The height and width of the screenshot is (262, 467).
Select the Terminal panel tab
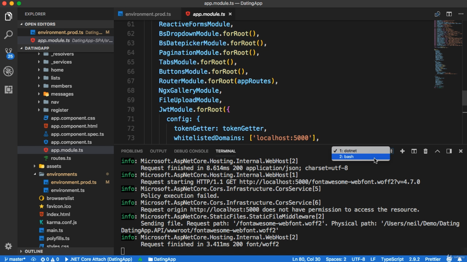(226, 151)
